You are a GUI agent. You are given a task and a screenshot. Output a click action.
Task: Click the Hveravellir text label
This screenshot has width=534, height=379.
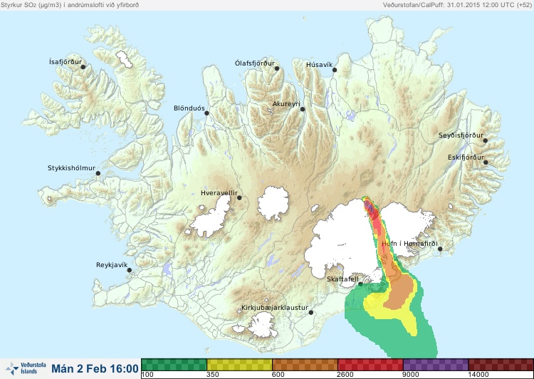(219, 193)
